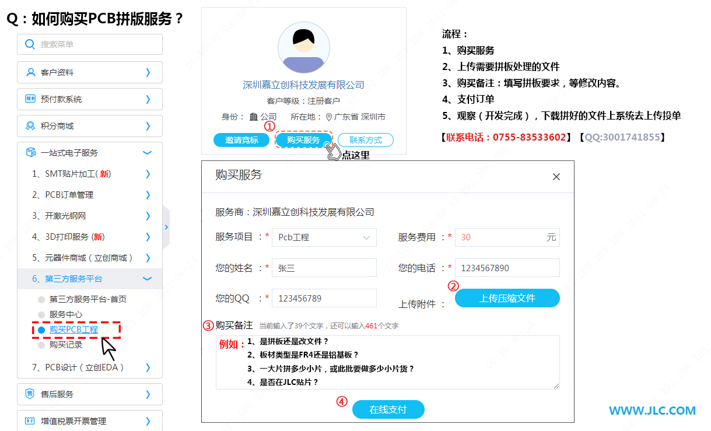The image size is (711, 431).
Task: Select 第三方服务平台-首页 submenu item
Action: pyautogui.click(x=87, y=299)
